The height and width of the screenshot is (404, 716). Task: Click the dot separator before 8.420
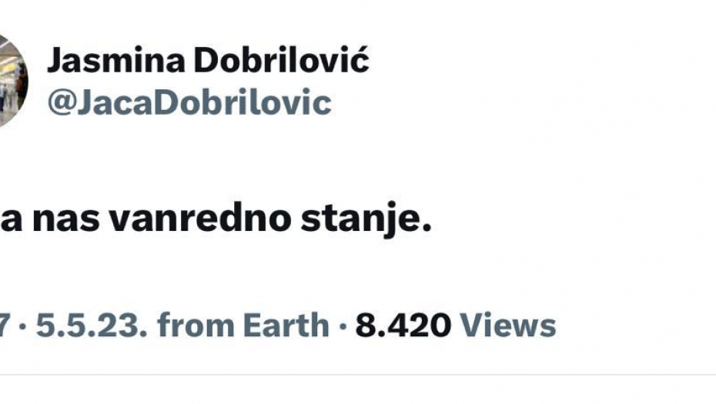coord(342,326)
